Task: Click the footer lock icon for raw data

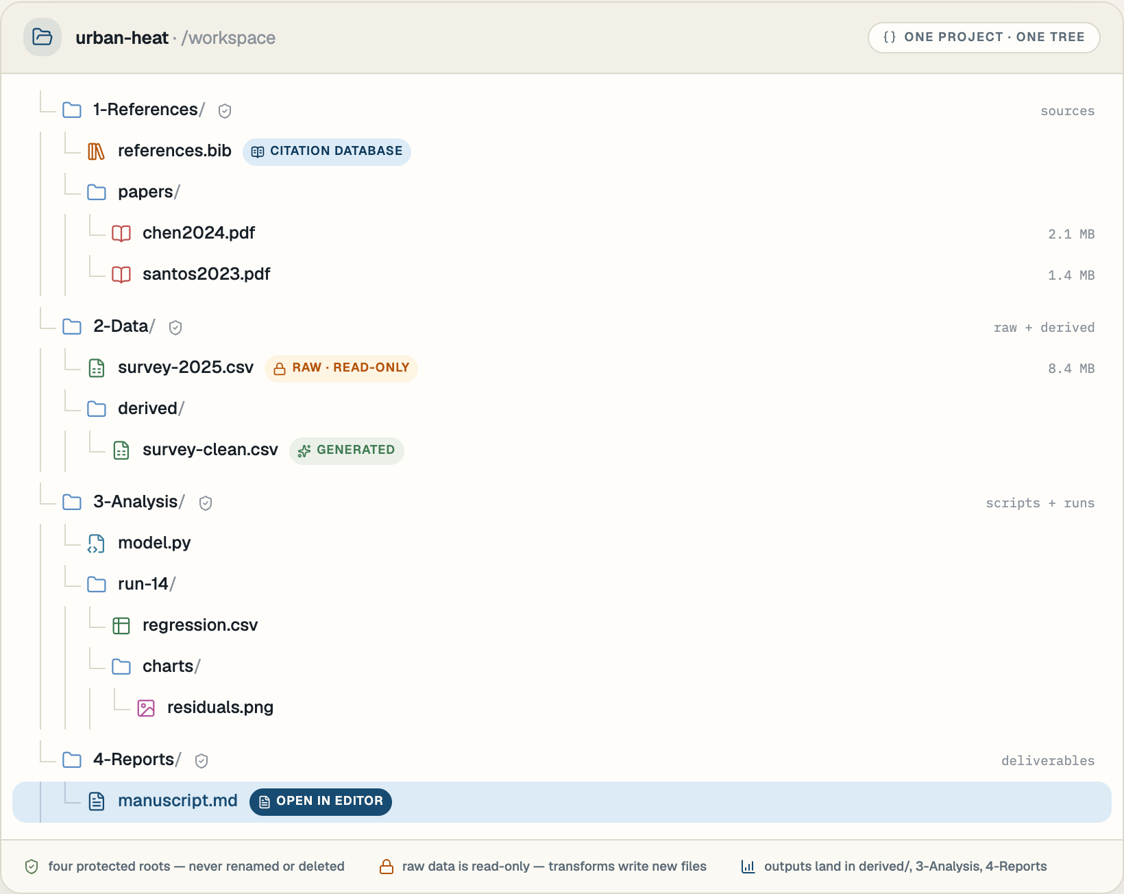Action: pos(387,867)
